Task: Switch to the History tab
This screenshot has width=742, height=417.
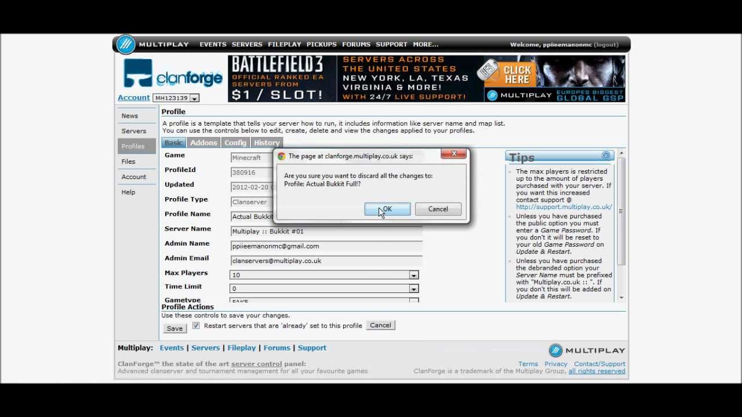Action: (x=267, y=142)
